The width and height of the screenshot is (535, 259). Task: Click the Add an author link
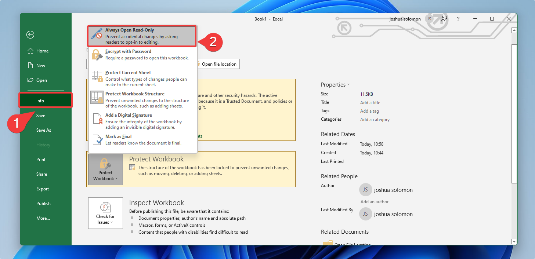pyautogui.click(x=374, y=202)
